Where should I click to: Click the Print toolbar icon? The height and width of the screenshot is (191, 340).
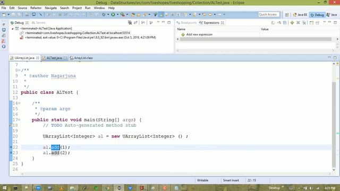[x=27, y=14]
